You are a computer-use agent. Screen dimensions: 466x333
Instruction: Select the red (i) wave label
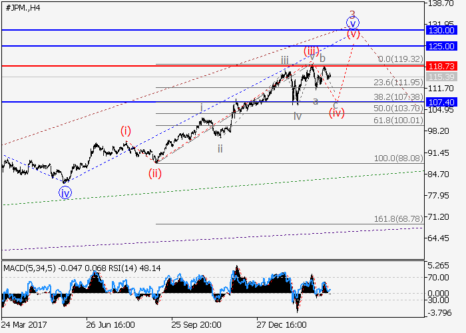click(126, 131)
